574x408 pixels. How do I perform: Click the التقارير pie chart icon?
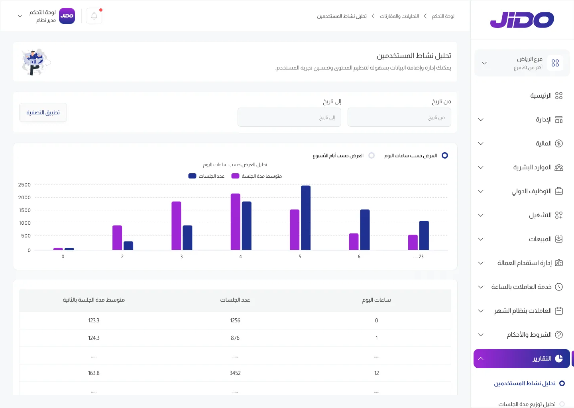click(x=559, y=359)
